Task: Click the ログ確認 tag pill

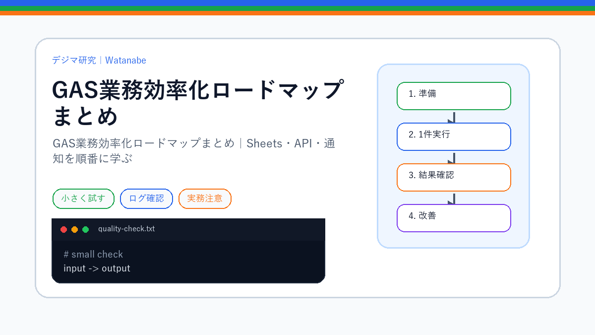Action: tap(146, 199)
